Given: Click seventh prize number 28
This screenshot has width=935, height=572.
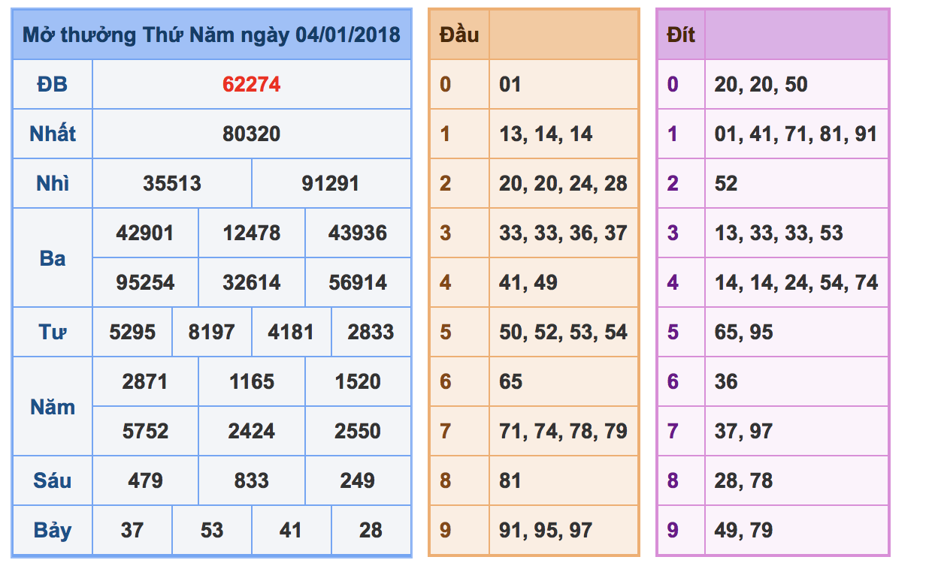Looking at the screenshot, I should 371,530.
